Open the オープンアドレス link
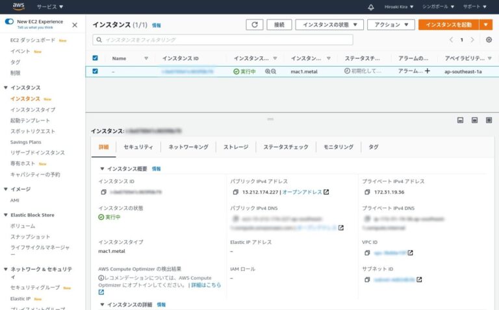 302,192
